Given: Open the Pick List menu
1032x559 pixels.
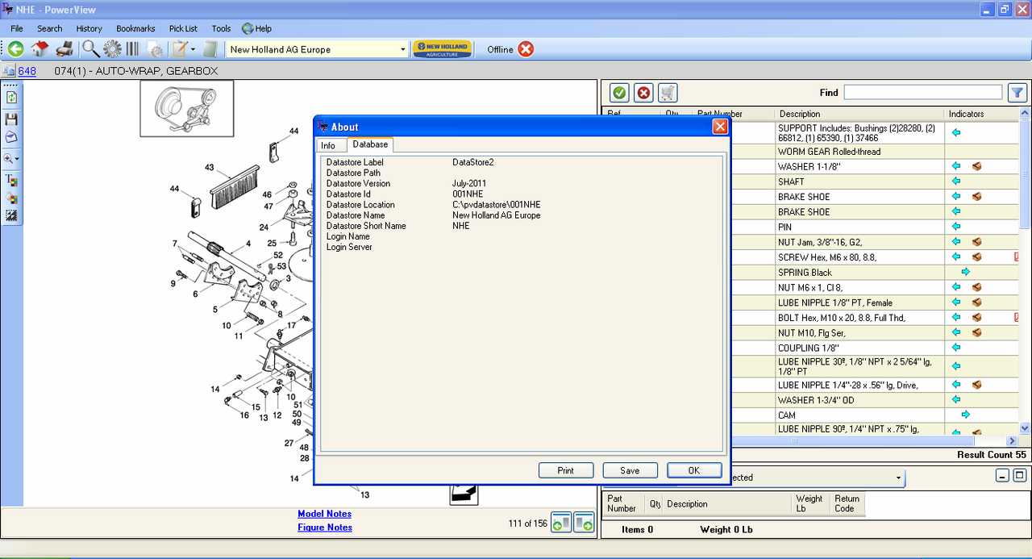Looking at the screenshot, I should click(x=183, y=28).
